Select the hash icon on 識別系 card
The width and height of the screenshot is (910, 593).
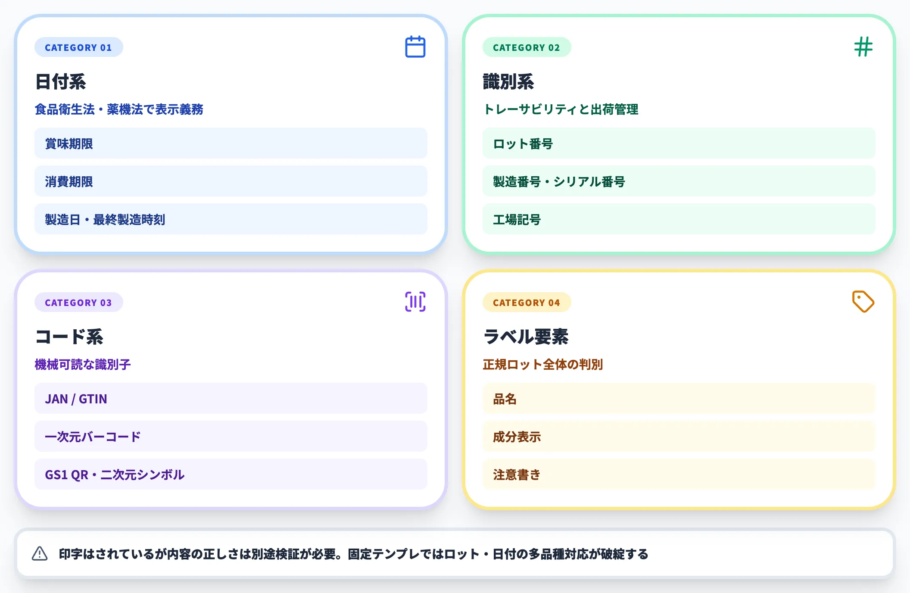tap(863, 47)
